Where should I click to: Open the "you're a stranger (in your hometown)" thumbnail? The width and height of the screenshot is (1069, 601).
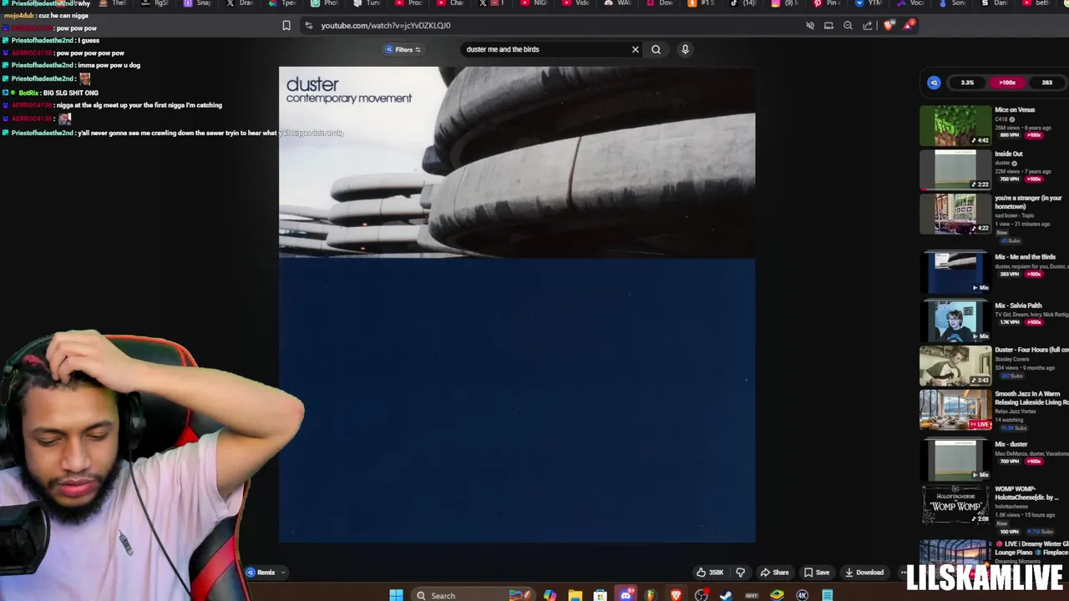click(x=955, y=214)
